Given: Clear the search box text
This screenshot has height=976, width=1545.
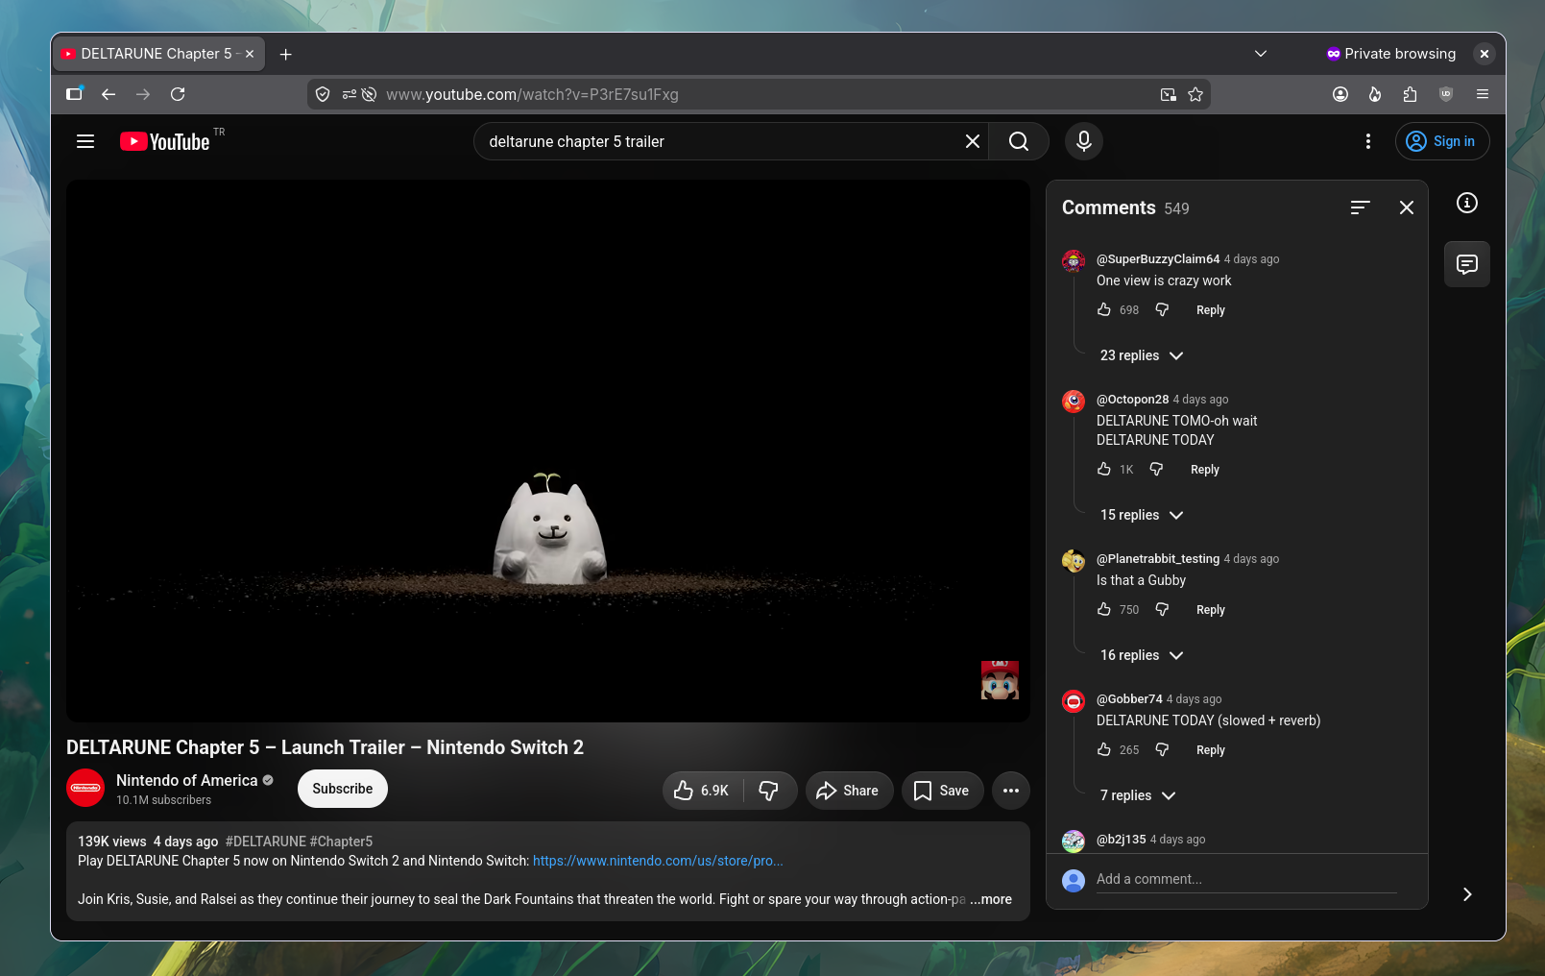Looking at the screenshot, I should [x=972, y=141].
